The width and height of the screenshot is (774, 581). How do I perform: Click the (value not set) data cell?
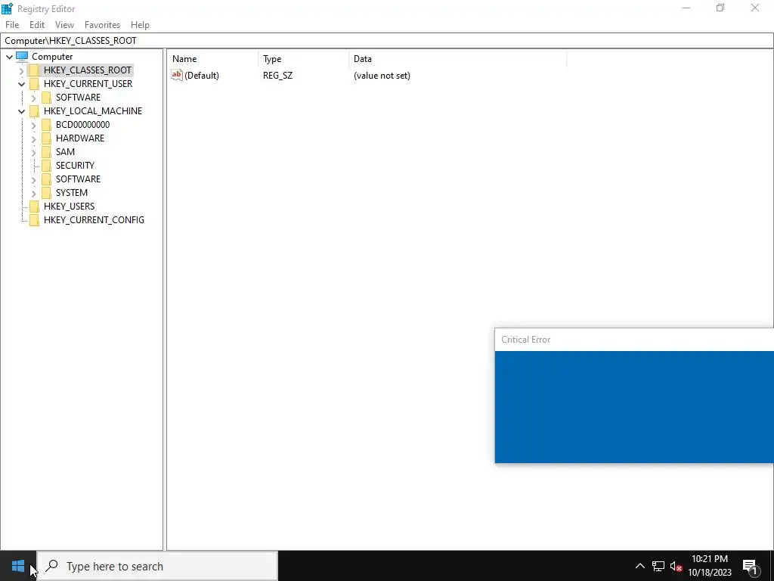coord(382,76)
